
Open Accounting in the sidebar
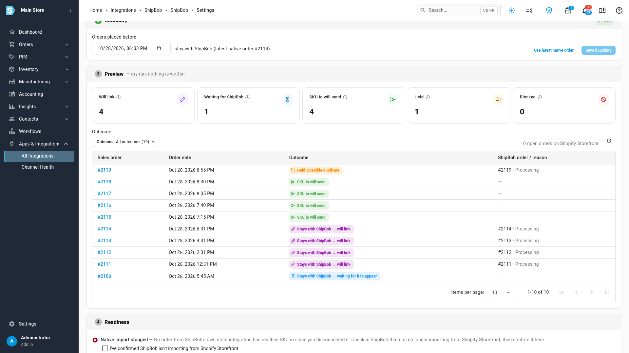[x=39, y=94]
